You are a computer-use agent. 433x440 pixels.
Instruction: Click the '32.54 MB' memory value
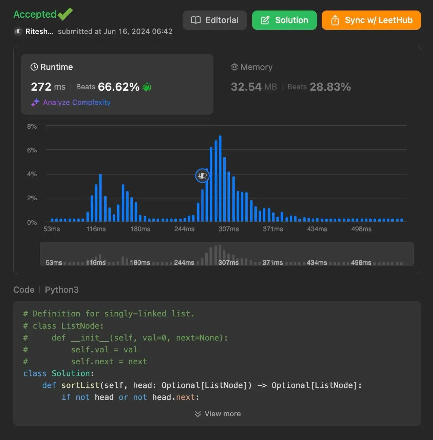coord(254,87)
